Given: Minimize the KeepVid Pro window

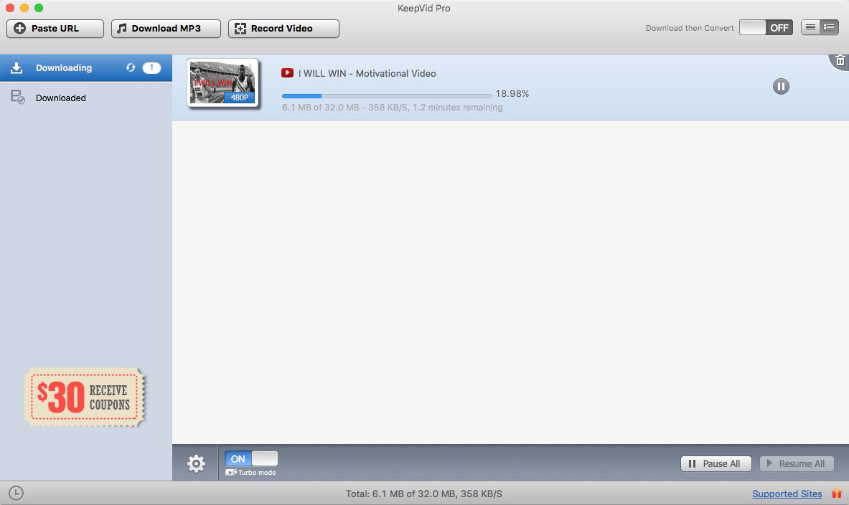Looking at the screenshot, I should click(x=24, y=8).
